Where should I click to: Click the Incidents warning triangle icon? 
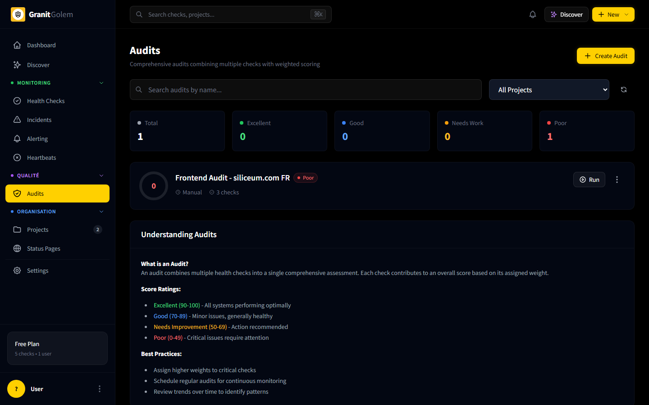tap(17, 120)
